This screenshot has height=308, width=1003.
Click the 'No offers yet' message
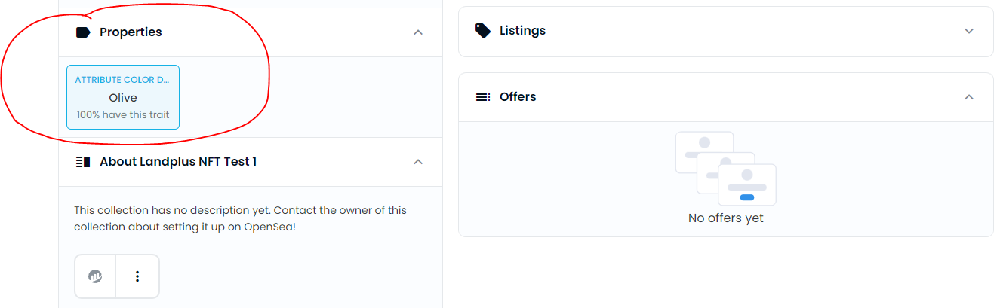725,218
